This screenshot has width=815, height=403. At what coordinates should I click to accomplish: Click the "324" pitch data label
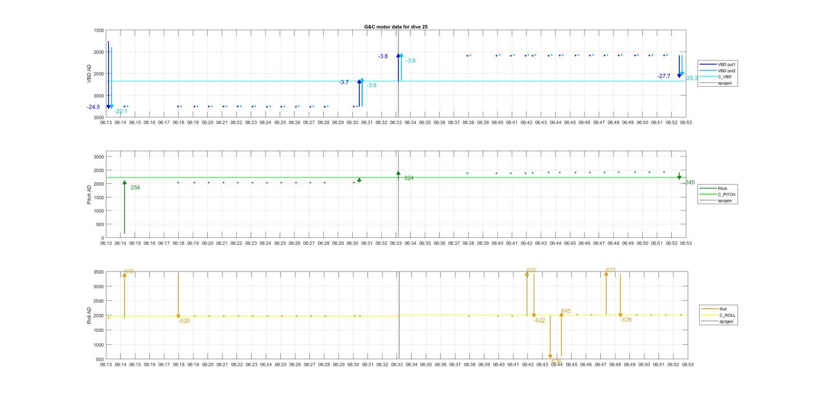(409, 178)
